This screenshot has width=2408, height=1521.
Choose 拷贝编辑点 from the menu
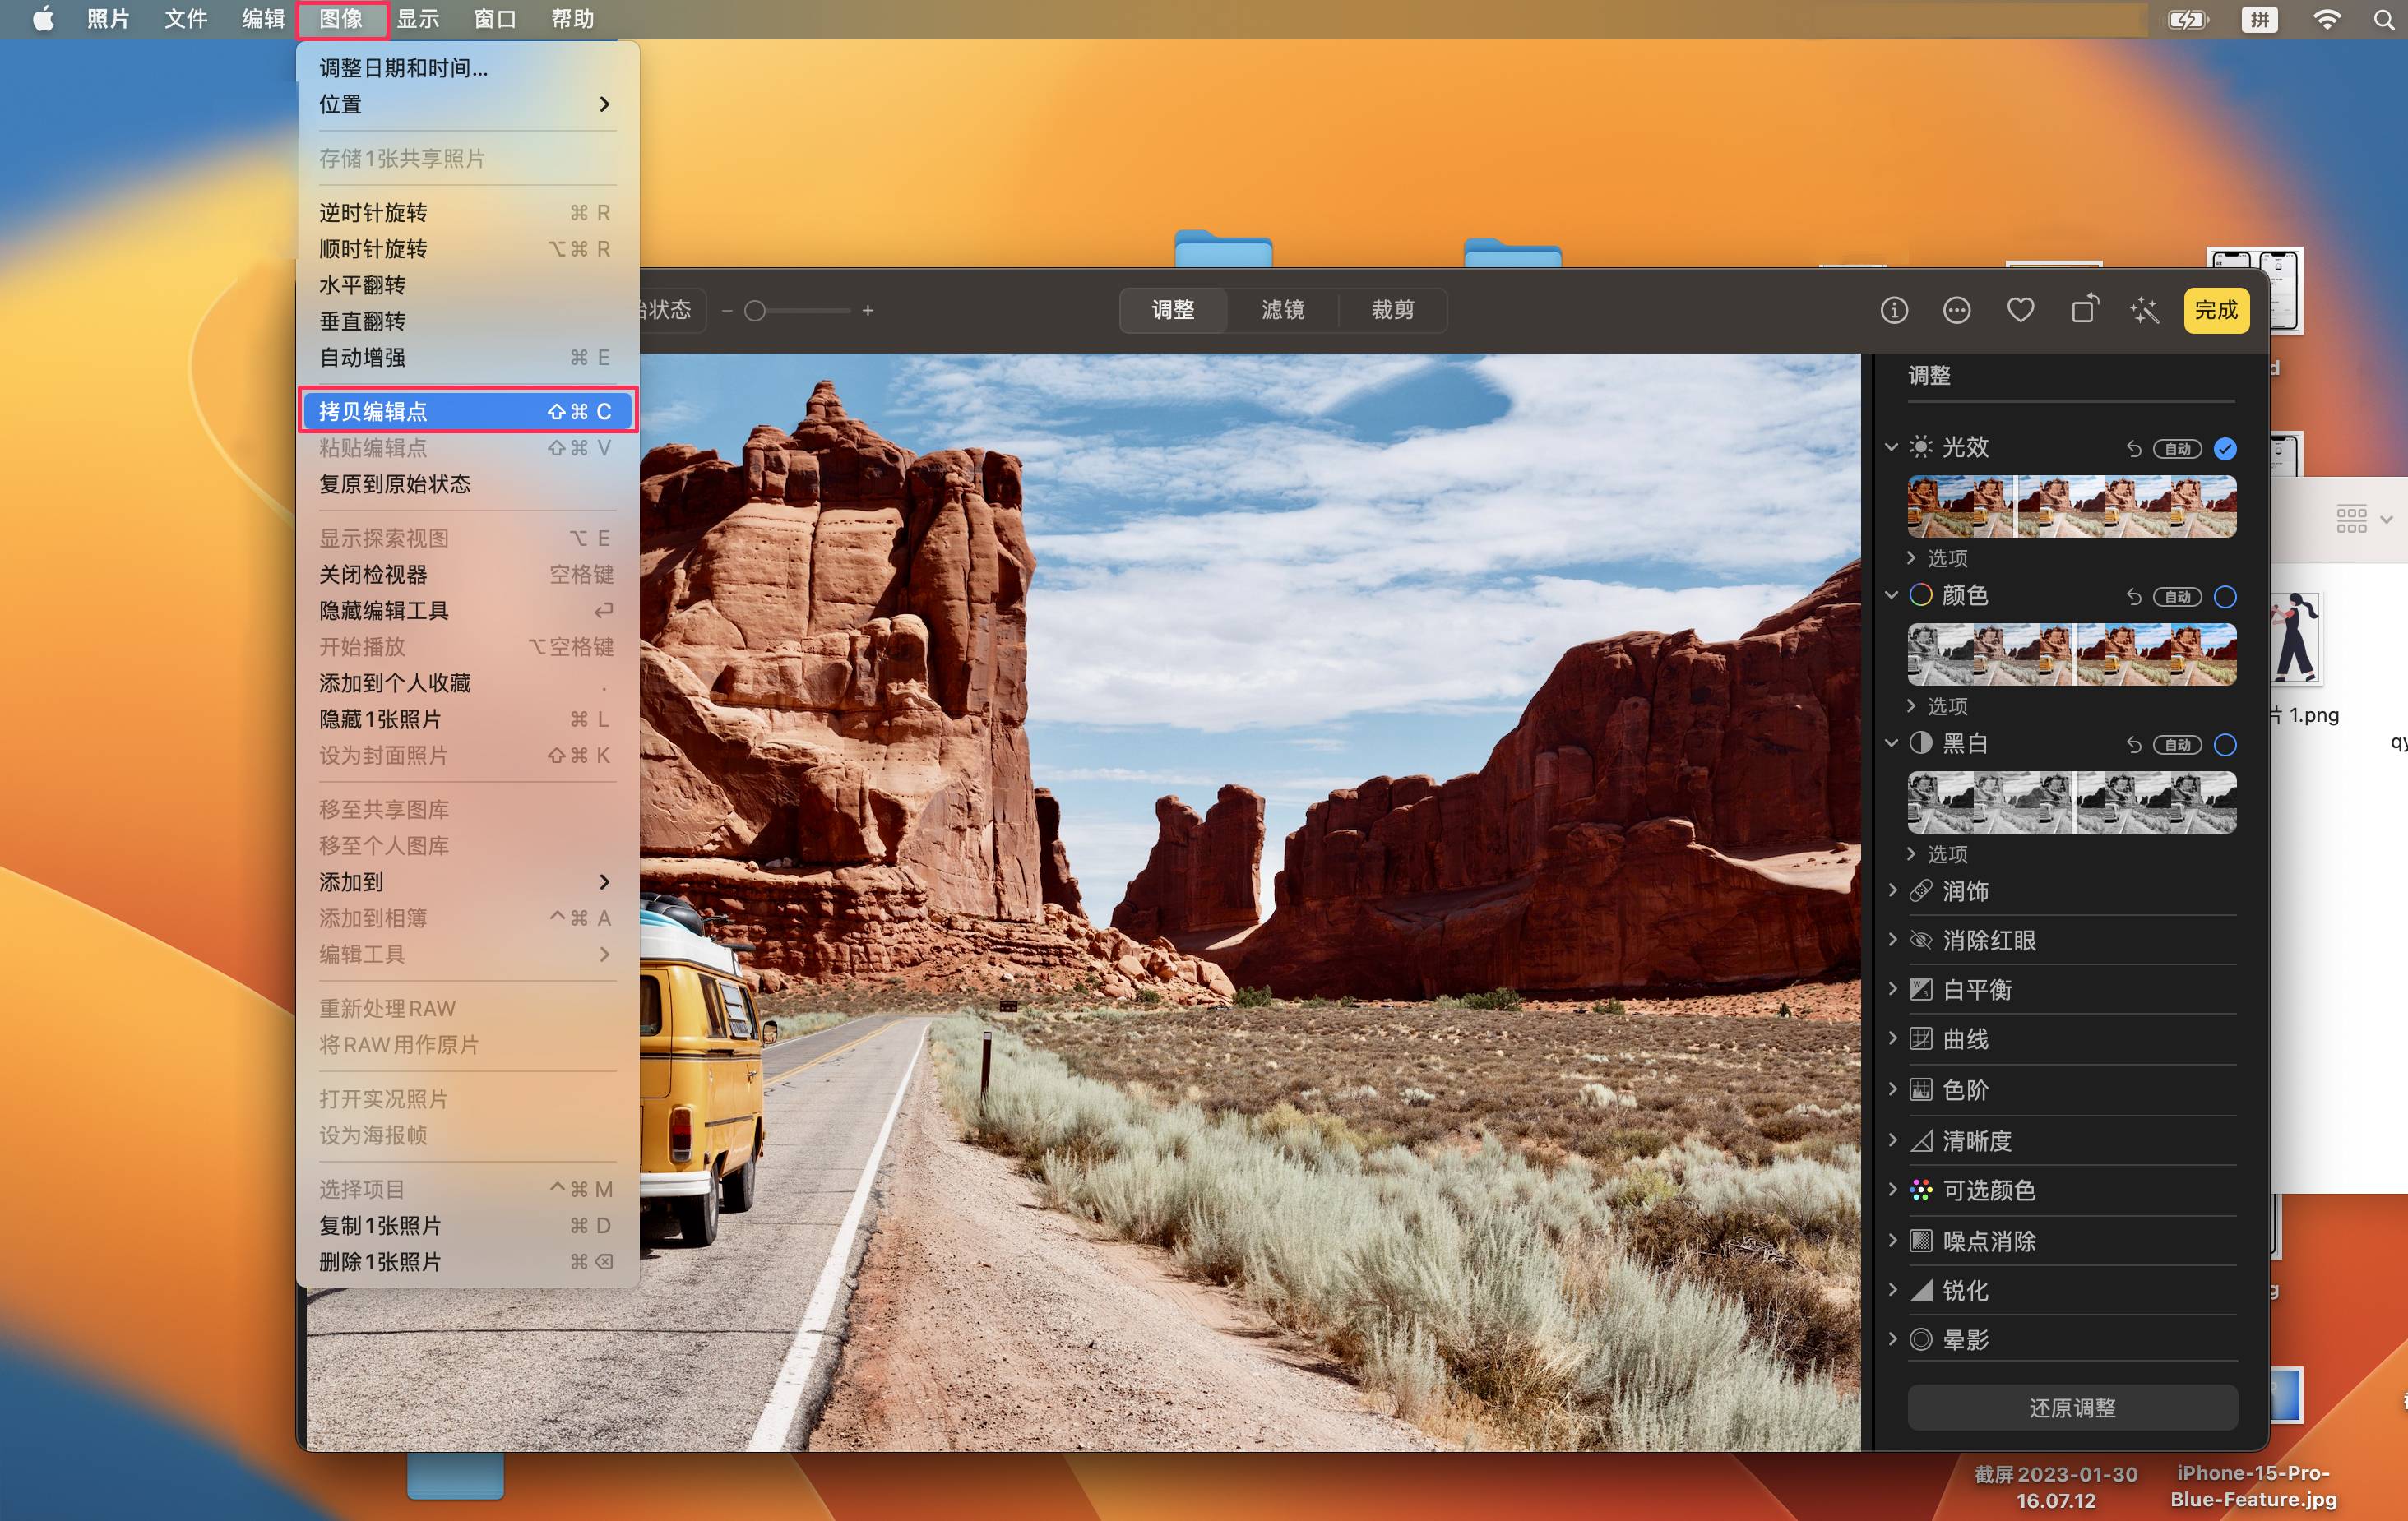(468, 411)
